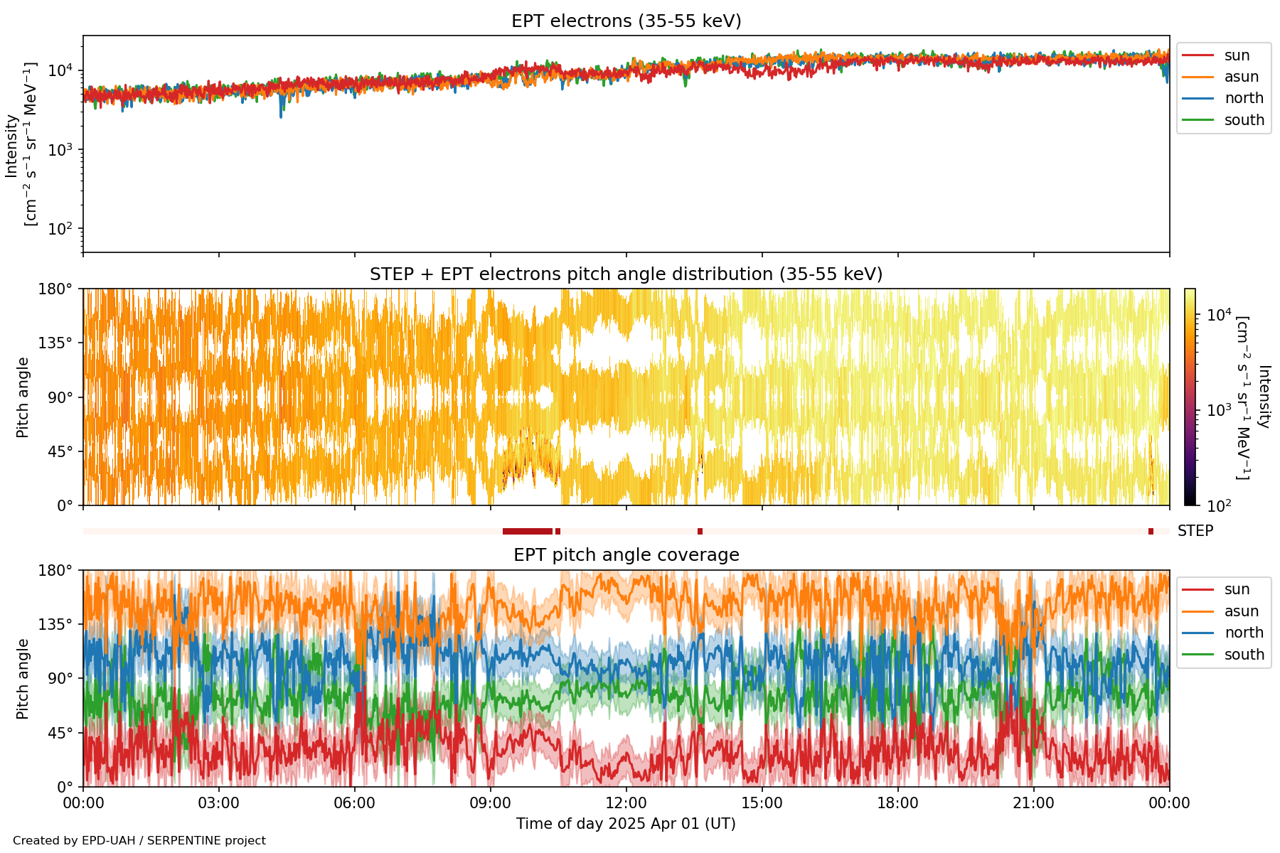Screen dimensions: 1280x853
Task: Click the "Created by EPD-UAH / SERPENTINE project" credit text
Action: coord(139,841)
